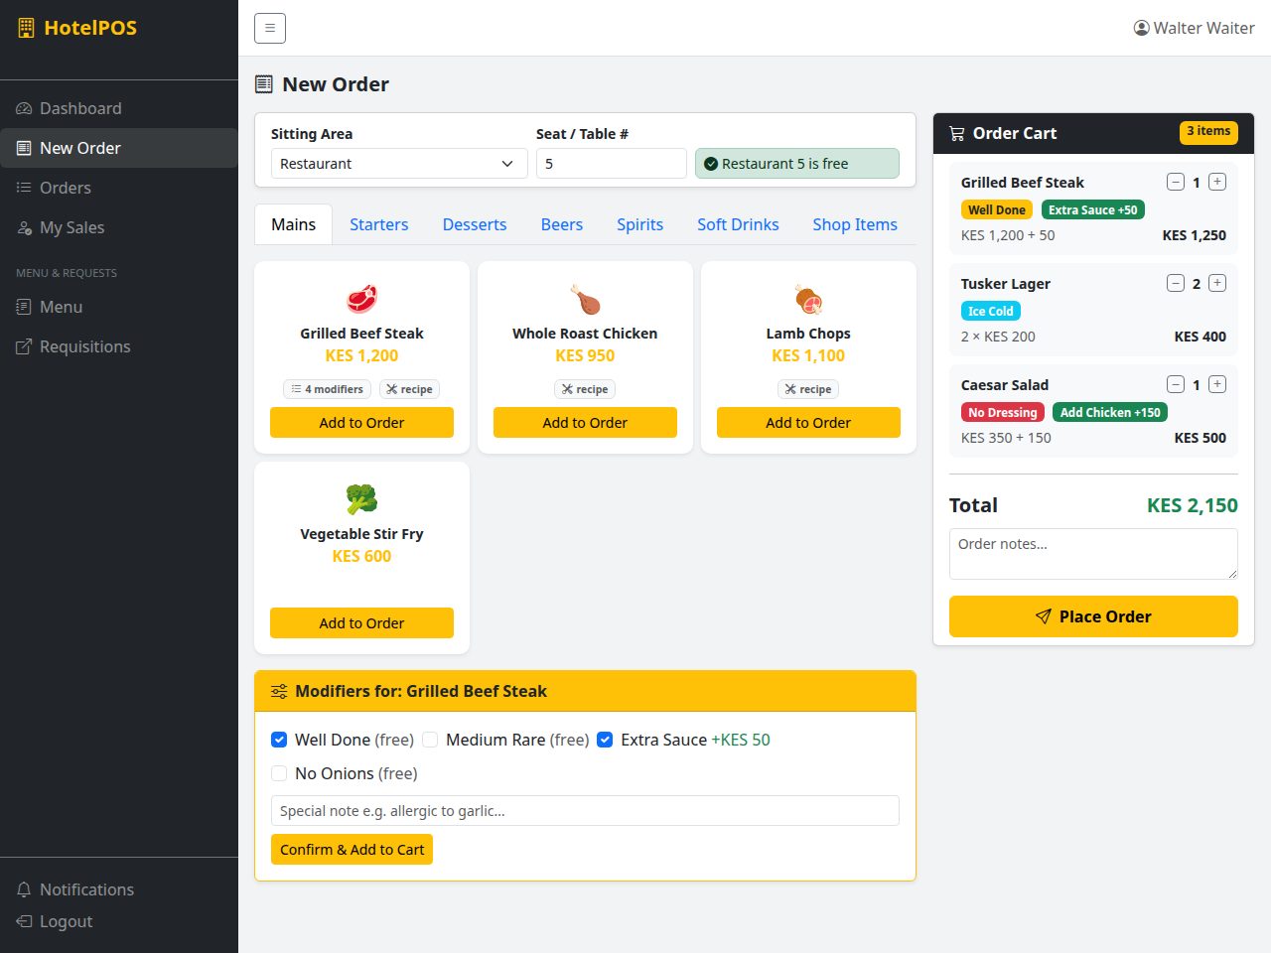Add Lamb Chops to order

(808, 423)
